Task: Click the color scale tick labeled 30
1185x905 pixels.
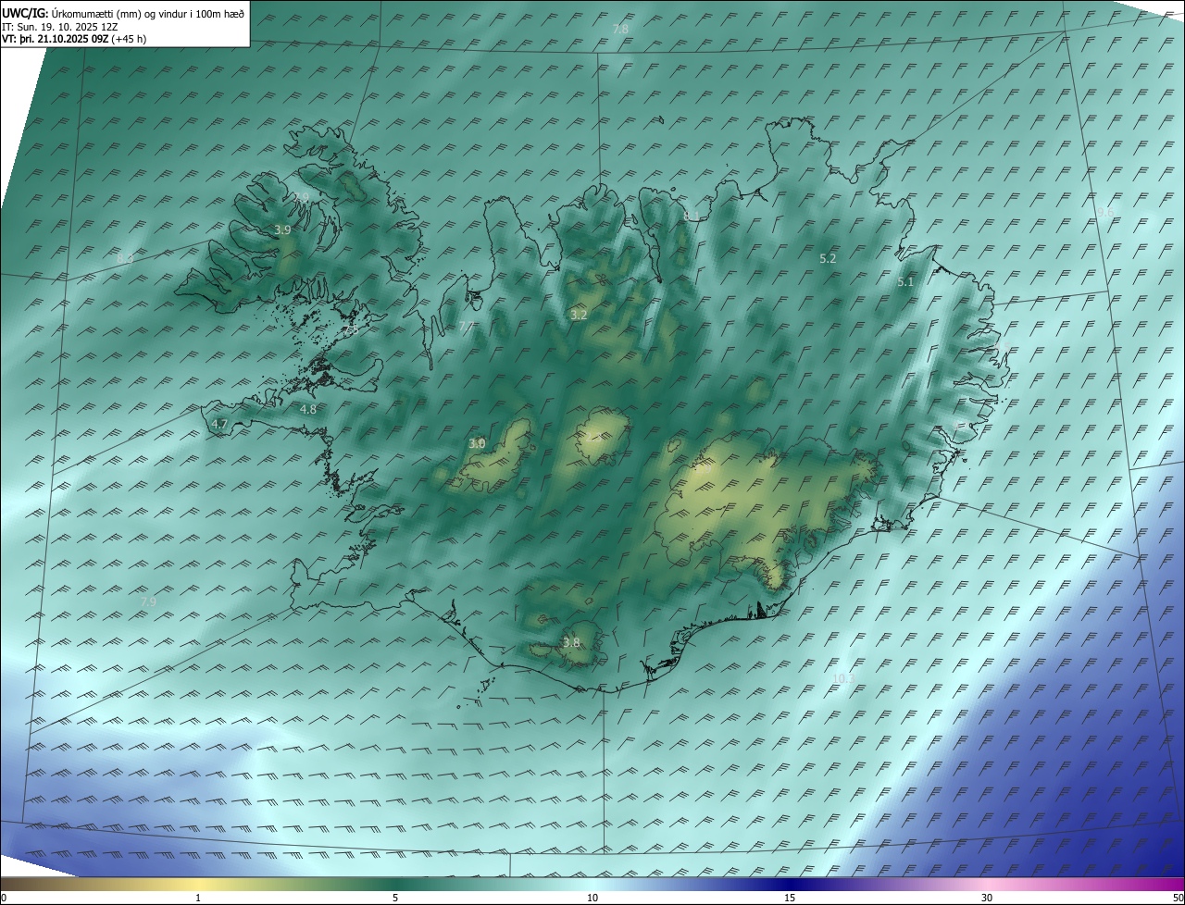Action: [987, 898]
